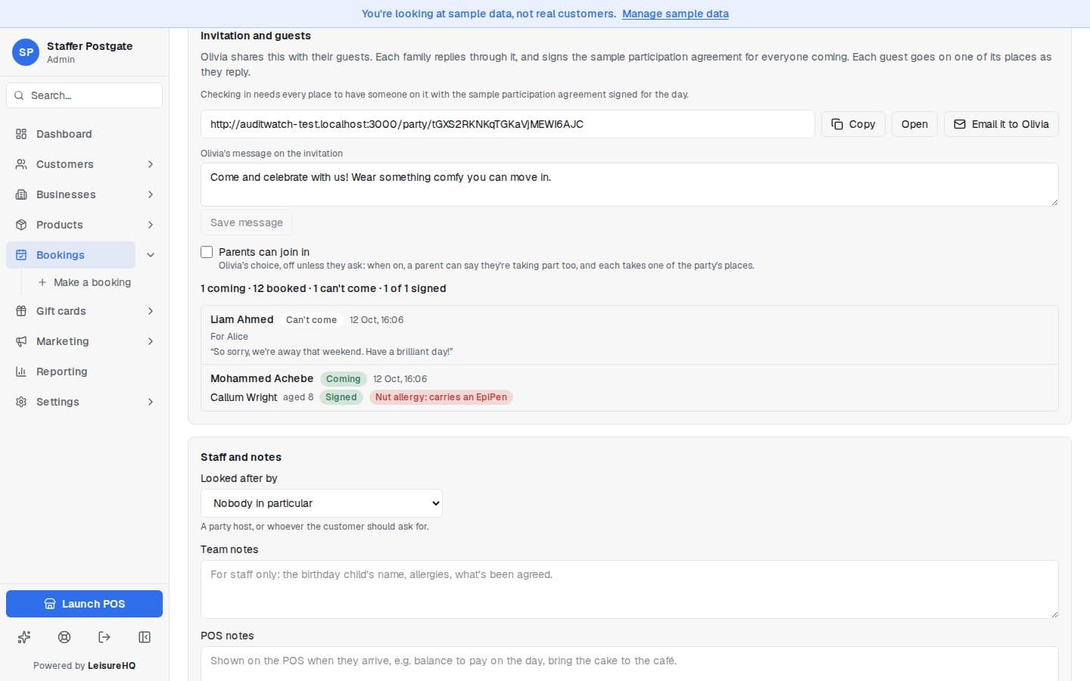Image resolution: width=1090 pixels, height=681 pixels.
Task: Click Email it to Olivia button
Action: 1001,124
